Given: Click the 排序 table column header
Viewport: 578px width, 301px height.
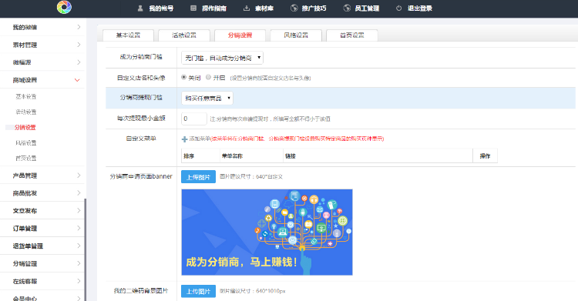Looking at the screenshot, I should (189, 156).
